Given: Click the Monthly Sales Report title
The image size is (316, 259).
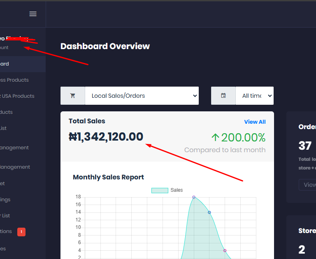Looking at the screenshot, I should 108,177.
